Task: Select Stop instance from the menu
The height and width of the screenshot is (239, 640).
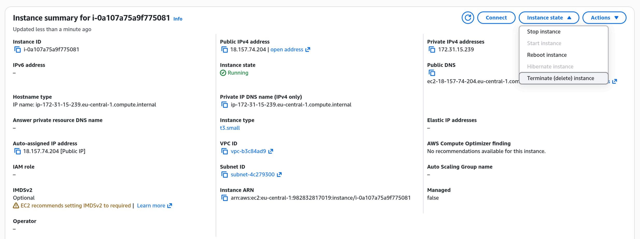Action: (x=544, y=31)
